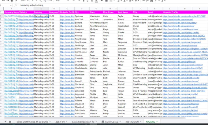Open the borders tool in toolbar
This screenshot has height=125, width=208.
click(x=106, y=1)
